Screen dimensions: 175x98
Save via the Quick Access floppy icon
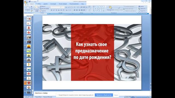pyautogui.click(x=30, y=1)
